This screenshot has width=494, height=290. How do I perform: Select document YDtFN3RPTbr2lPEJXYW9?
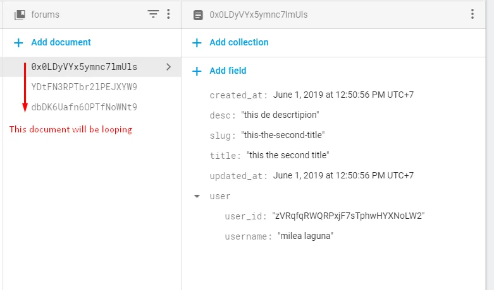click(x=84, y=87)
